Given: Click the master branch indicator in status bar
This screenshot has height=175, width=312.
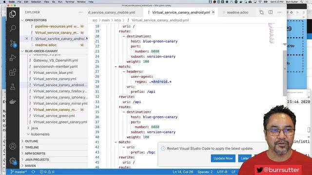Looking at the screenshot, I should [x=19, y=172].
